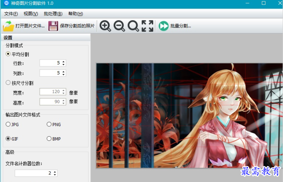283x182 pixels.
Task: Select 平均分割 radio button
Action: [8, 54]
